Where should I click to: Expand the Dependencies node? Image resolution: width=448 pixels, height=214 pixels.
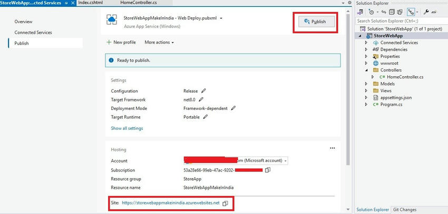pyautogui.click(x=366, y=49)
